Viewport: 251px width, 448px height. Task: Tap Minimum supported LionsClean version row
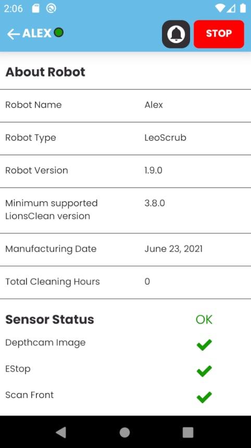point(126,210)
